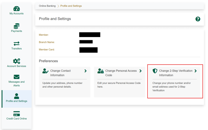Select the Transfers arrows icon
Image resolution: width=208 pixels, height=130 pixels.
[x=17, y=44]
